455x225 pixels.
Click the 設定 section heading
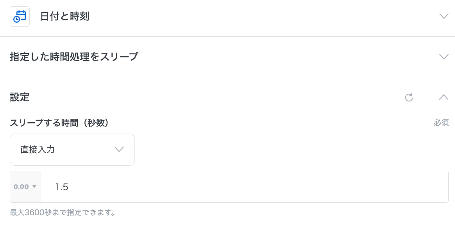coord(20,97)
